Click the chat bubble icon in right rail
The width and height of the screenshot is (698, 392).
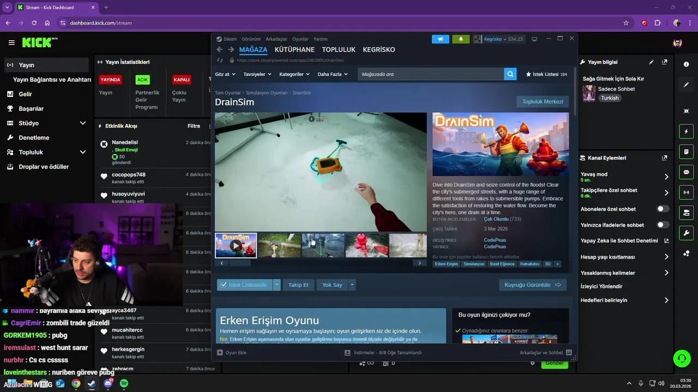(x=686, y=172)
